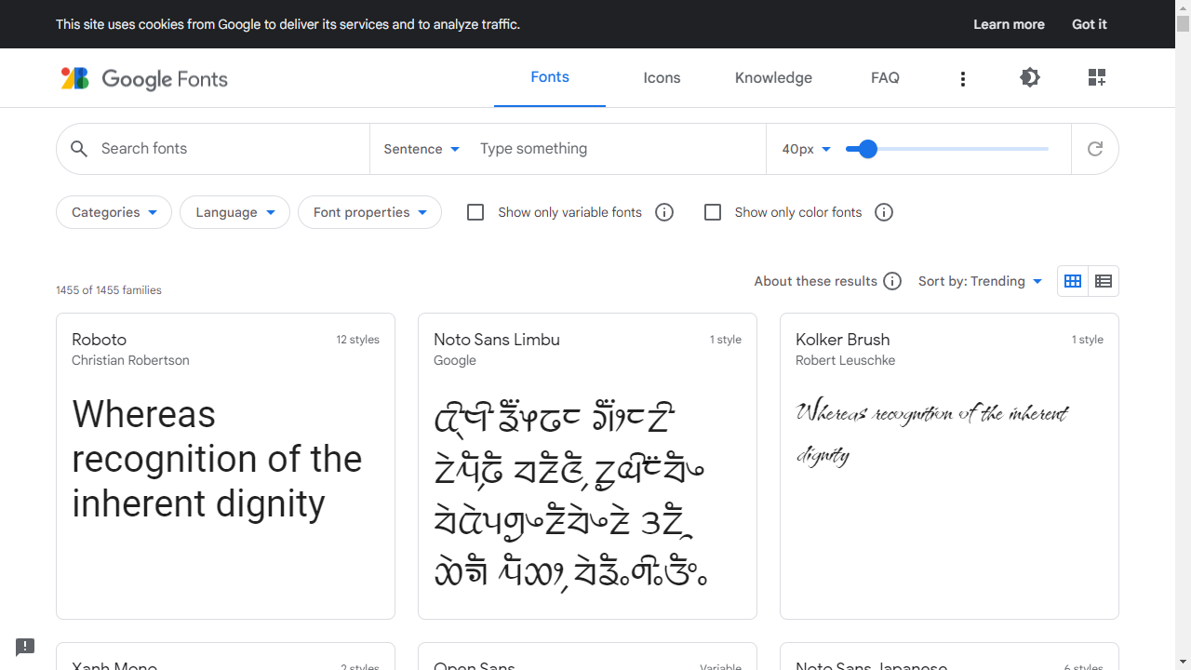The width and height of the screenshot is (1191, 670).
Task: Switch to grid view layout
Action: 1072,280
